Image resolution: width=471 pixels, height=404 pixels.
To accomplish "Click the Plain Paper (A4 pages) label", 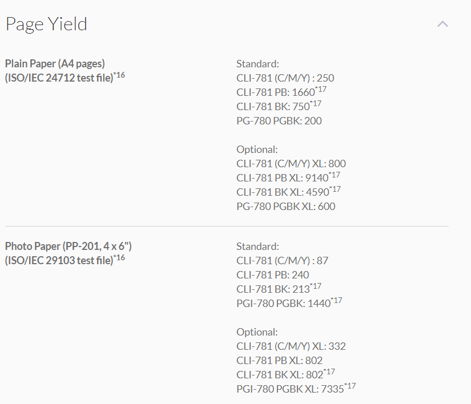I will [x=55, y=63].
